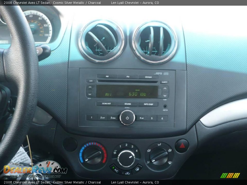Tap the 630 KHz frequency readout
The width and height of the screenshot is (247, 185).
137,94
